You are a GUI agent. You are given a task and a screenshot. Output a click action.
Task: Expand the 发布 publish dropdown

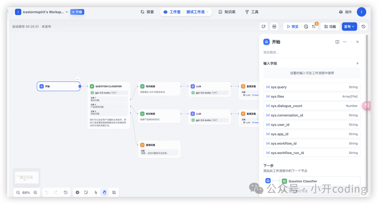click(x=349, y=27)
